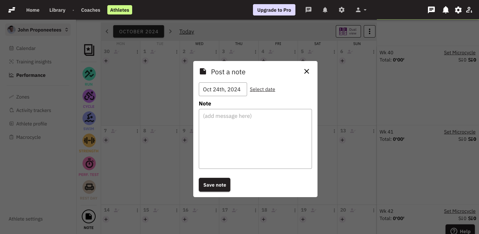Image resolution: width=479 pixels, height=234 pixels.
Task: Click the note message text area
Action: [x=255, y=139]
